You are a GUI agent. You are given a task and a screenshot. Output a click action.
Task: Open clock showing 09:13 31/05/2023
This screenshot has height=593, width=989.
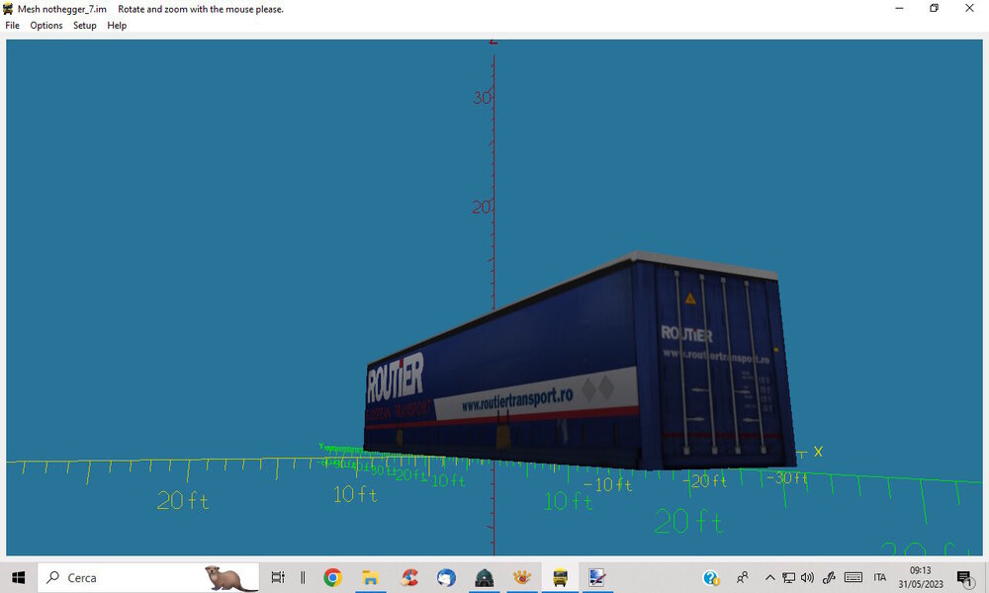pyautogui.click(x=920, y=577)
